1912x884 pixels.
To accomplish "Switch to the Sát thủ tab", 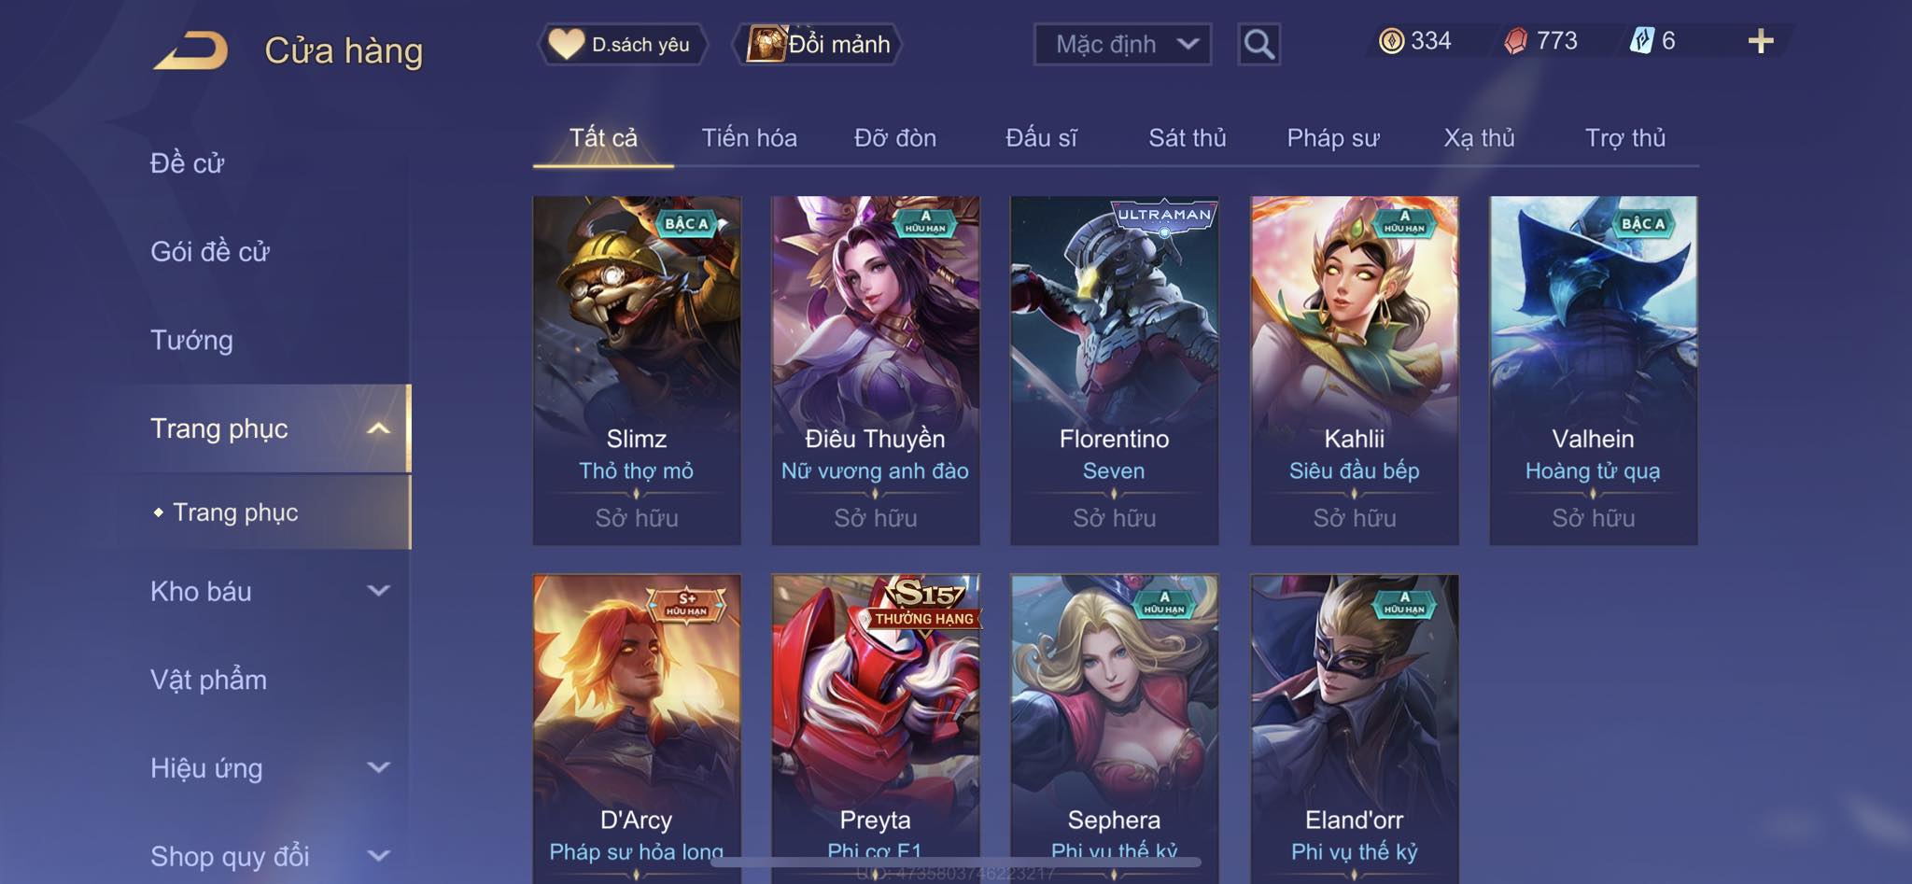I will pos(1187,138).
